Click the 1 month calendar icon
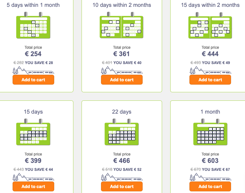 210,132
